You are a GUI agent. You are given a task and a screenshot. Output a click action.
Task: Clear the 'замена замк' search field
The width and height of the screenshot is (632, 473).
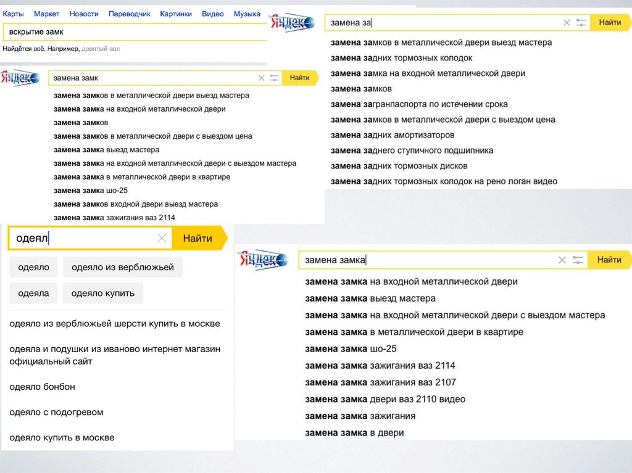pyautogui.click(x=261, y=78)
